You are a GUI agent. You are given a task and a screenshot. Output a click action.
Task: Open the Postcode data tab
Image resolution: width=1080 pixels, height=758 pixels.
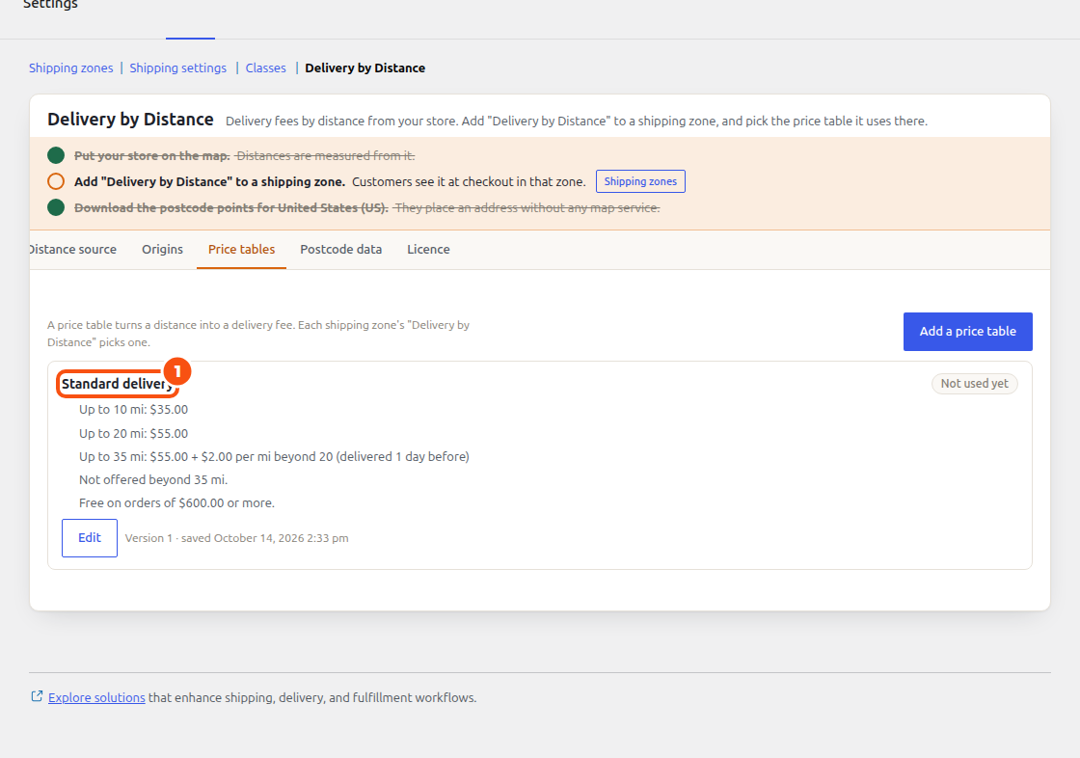[x=341, y=250]
